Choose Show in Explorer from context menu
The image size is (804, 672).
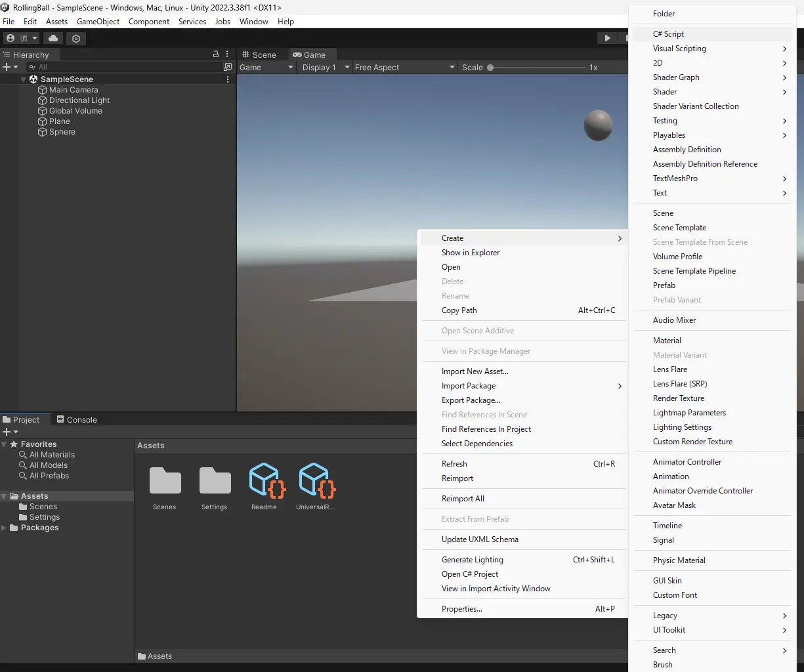tap(471, 253)
